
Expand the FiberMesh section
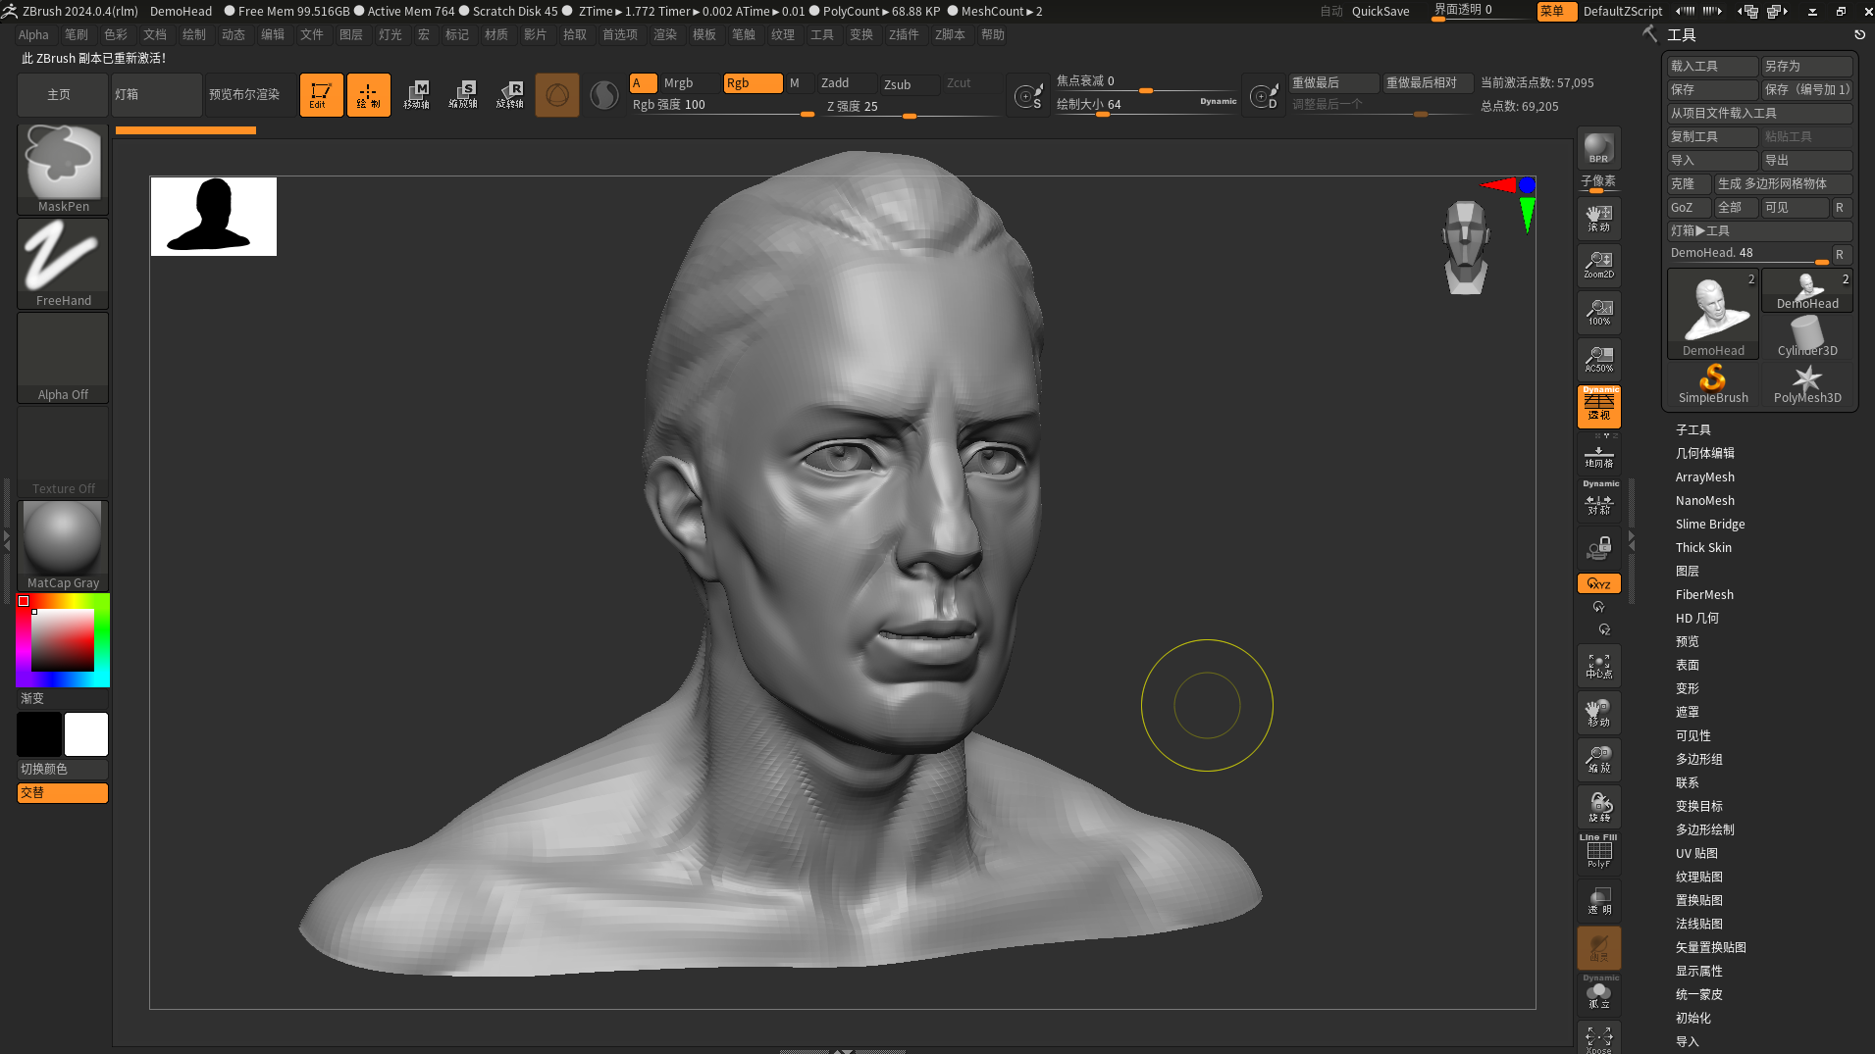pyautogui.click(x=1704, y=594)
